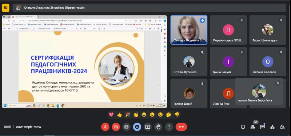Click the YouTube bookmark in shared browser
The width and height of the screenshot is (291, 136).
pyautogui.click(x=137, y=24)
